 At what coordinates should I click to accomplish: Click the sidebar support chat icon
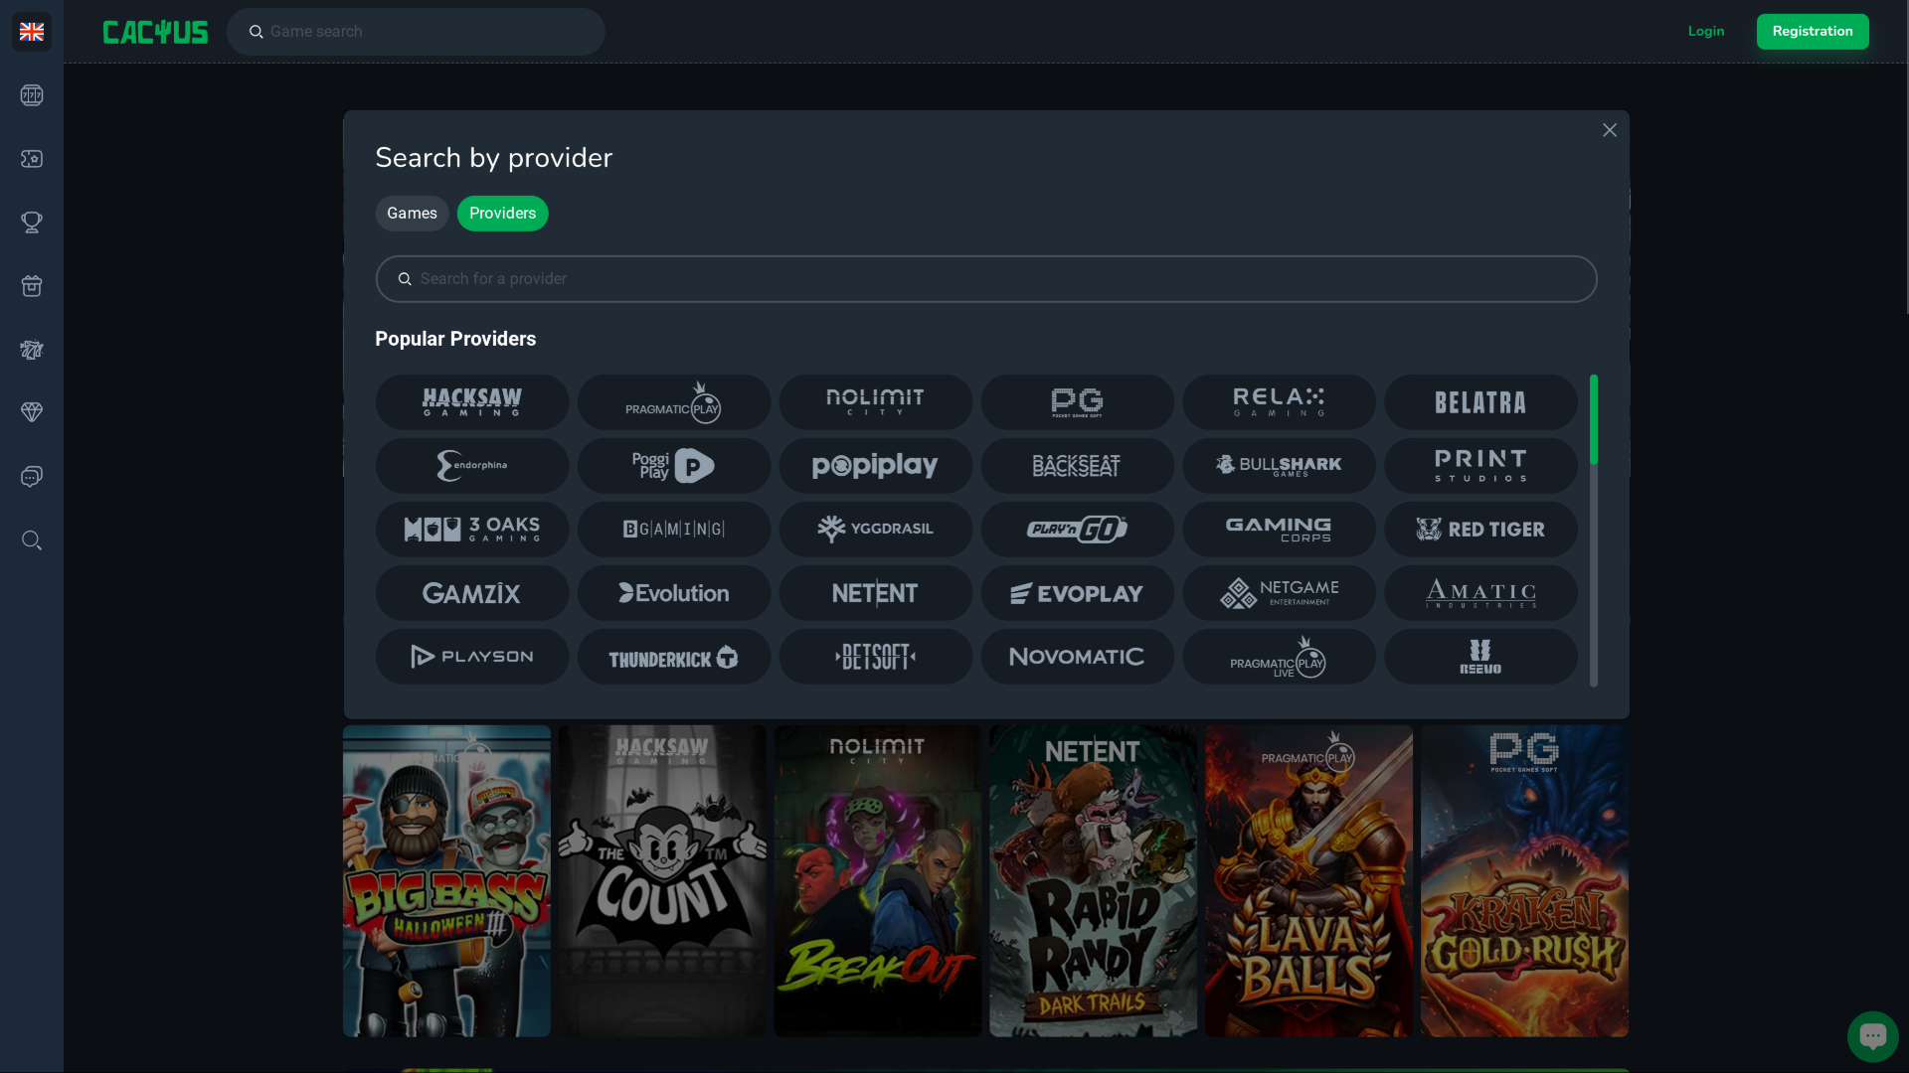point(32,477)
